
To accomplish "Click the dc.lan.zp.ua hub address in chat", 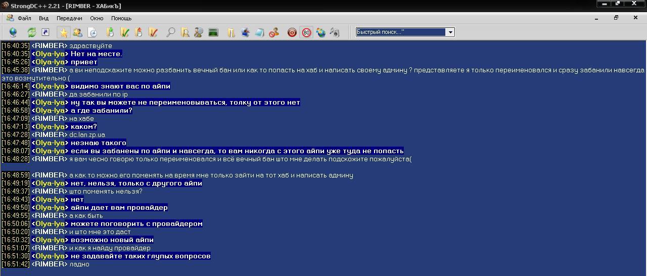I will (x=87, y=135).
